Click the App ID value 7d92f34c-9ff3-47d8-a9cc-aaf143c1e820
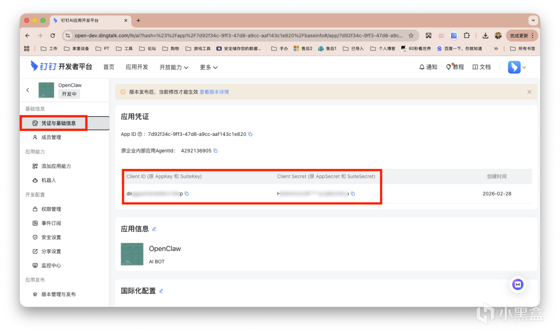This screenshot has height=333, width=560. coord(197,134)
